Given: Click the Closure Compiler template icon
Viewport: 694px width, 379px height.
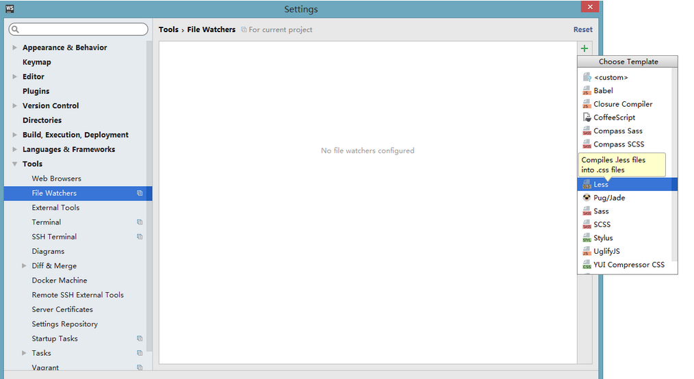Looking at the screenshot, I should (x=587, y=104).
